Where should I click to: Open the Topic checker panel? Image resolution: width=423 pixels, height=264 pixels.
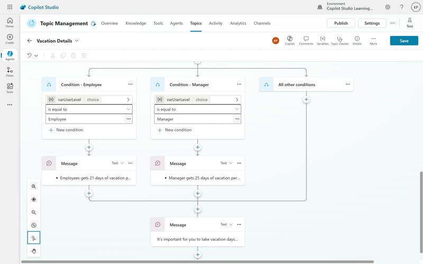[339, 41]
